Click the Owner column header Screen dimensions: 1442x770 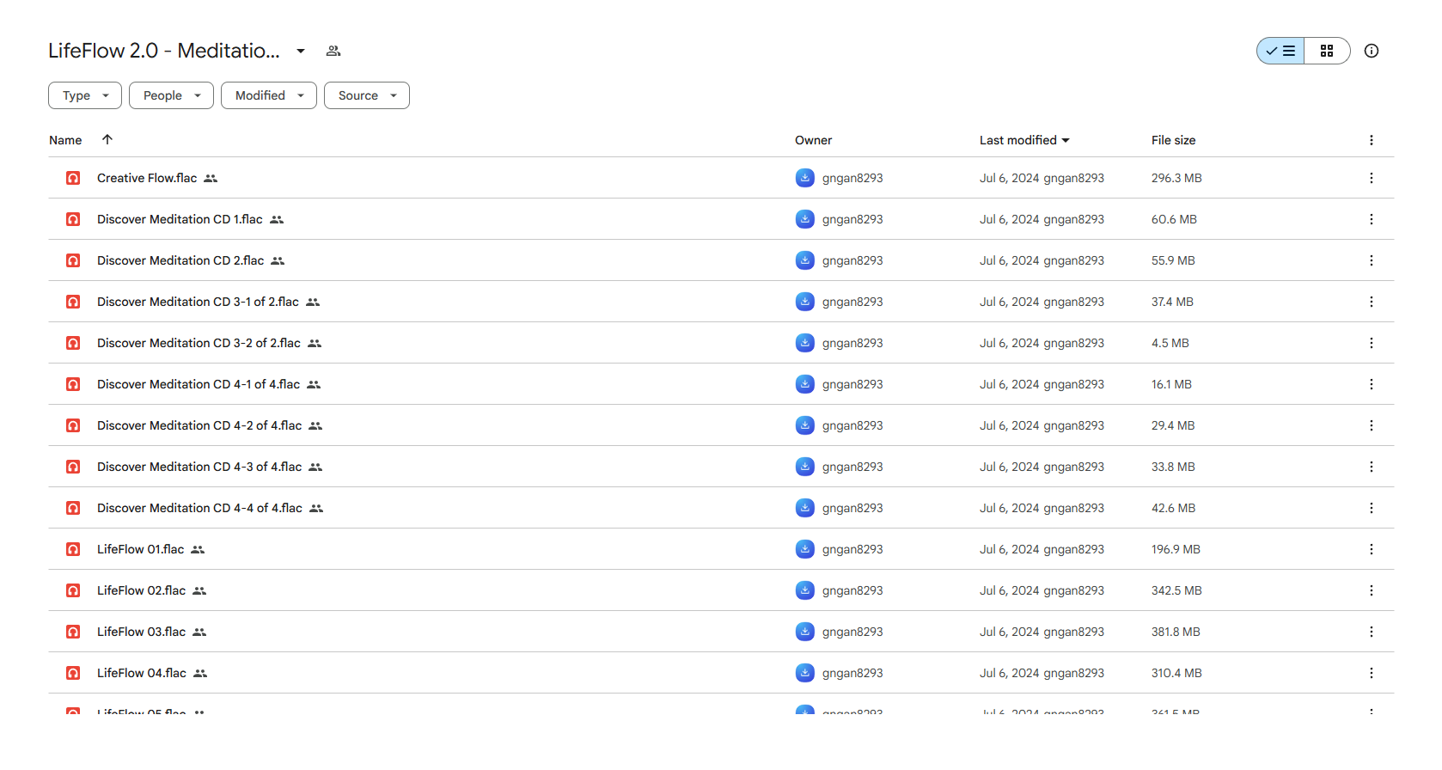[x=813, y=140]
